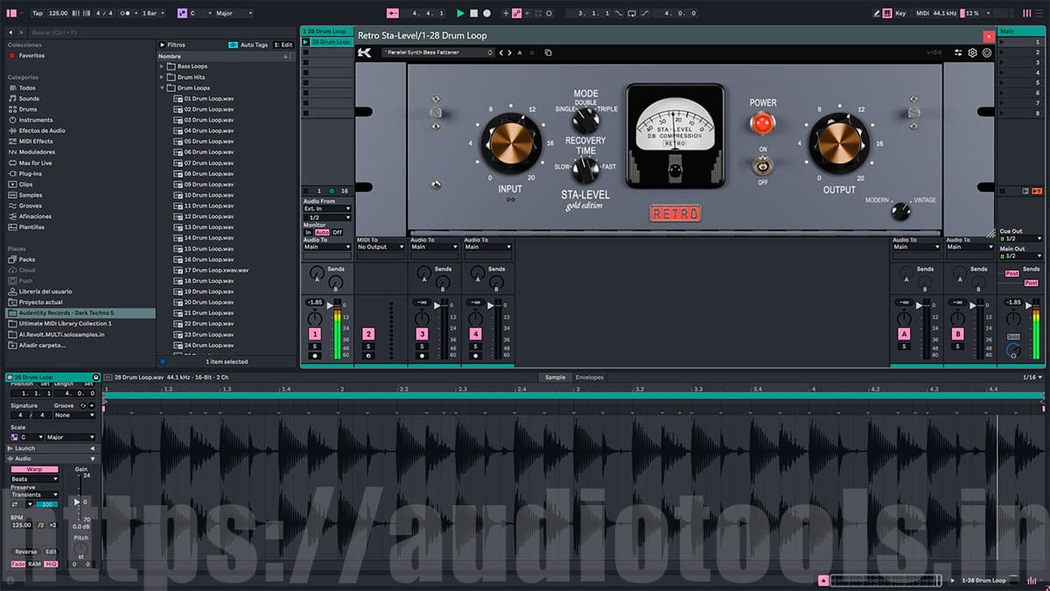Expand the Drum Hits folder
Screen dimensions: 1050x591
[x=163, y=77]
